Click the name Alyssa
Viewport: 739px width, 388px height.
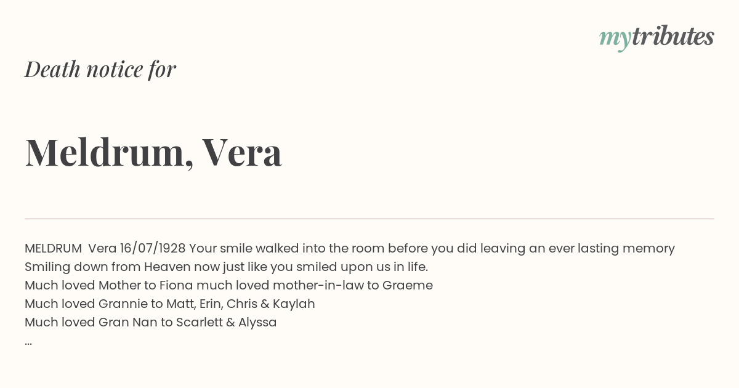point(258,323)
